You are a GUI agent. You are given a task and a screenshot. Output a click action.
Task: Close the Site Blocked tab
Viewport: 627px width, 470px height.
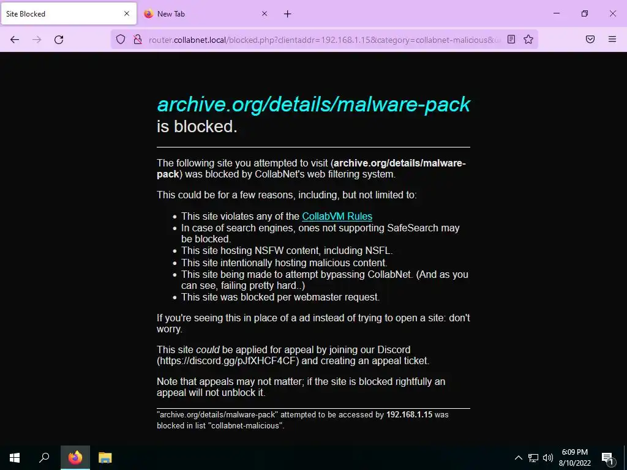(x=127, y=13)
